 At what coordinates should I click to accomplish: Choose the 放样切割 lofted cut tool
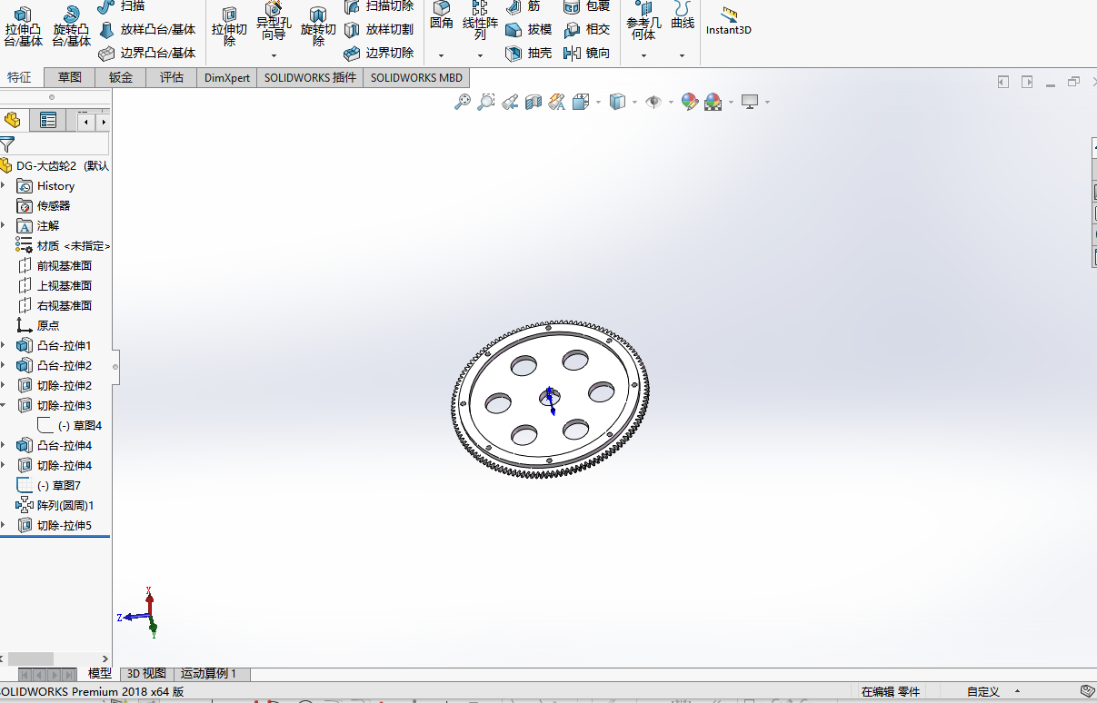379,29
